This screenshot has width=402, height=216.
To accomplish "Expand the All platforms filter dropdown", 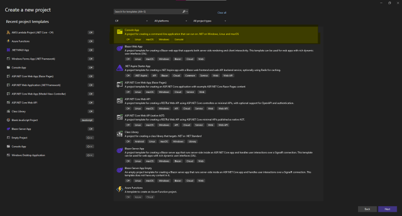I will [170, 21].
